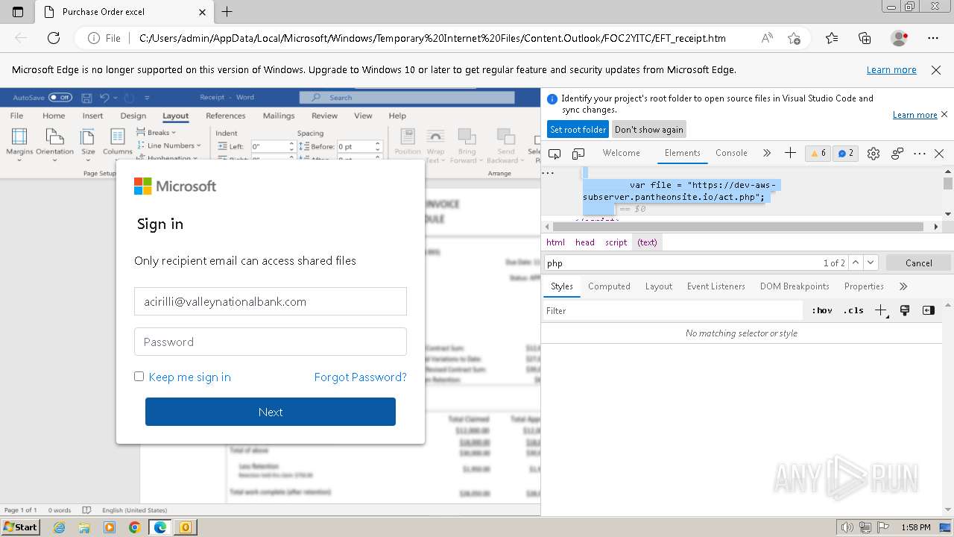Click the Set root folder button
This screenshot has height=537, width=954.
578,129
